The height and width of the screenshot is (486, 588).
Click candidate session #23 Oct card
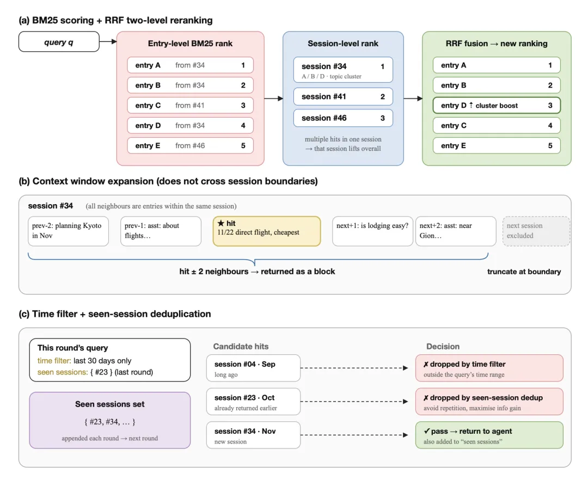click(x=253, y=402)
